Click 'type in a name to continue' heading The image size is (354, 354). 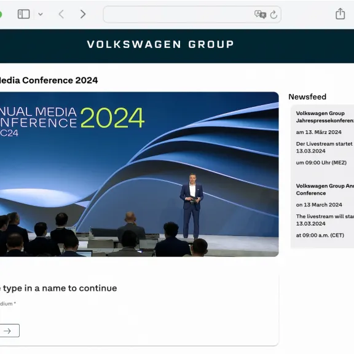[60, 288]
